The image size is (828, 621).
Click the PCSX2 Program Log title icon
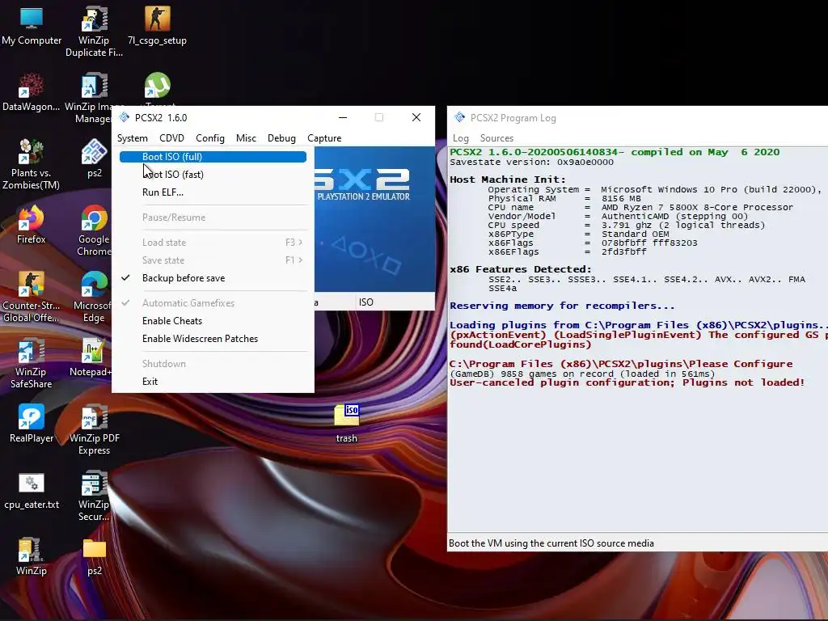pyautogui.click(x=460, y=117)
